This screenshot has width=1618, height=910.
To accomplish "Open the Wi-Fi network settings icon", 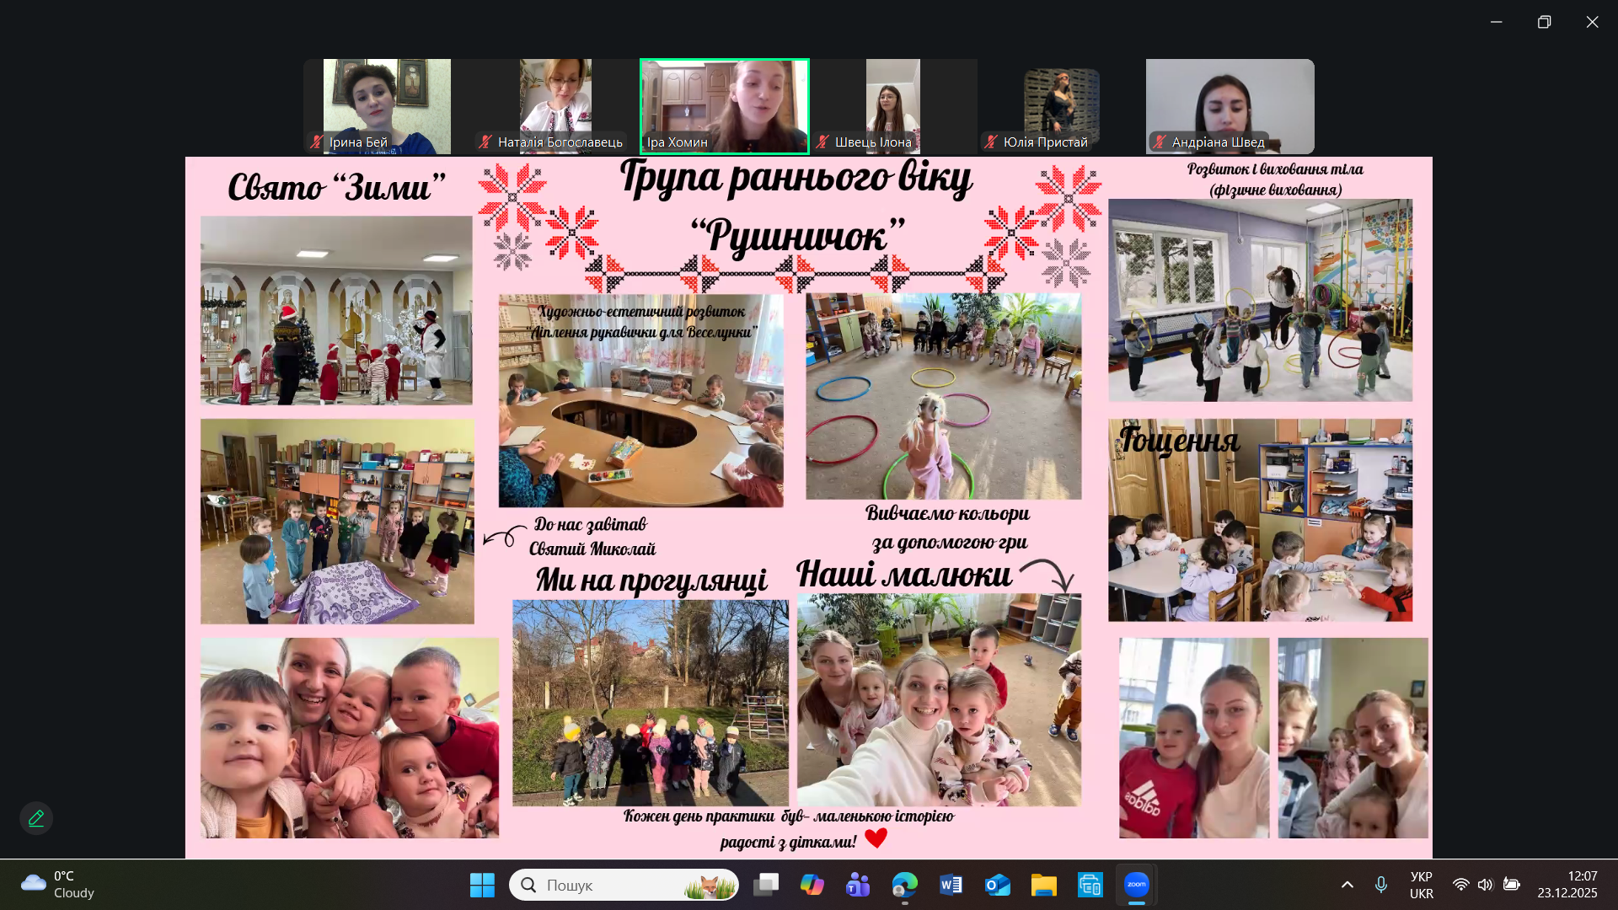I will [x=1460, y=885].
